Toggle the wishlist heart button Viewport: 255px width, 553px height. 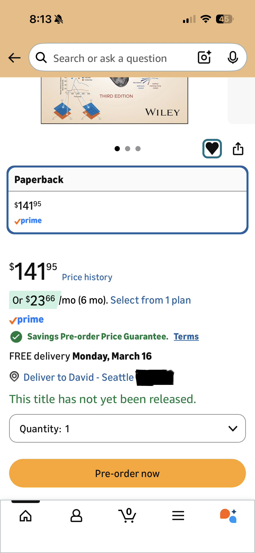click(x=212, y=149)
